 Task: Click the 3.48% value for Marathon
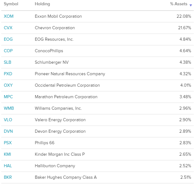point(185,97)
